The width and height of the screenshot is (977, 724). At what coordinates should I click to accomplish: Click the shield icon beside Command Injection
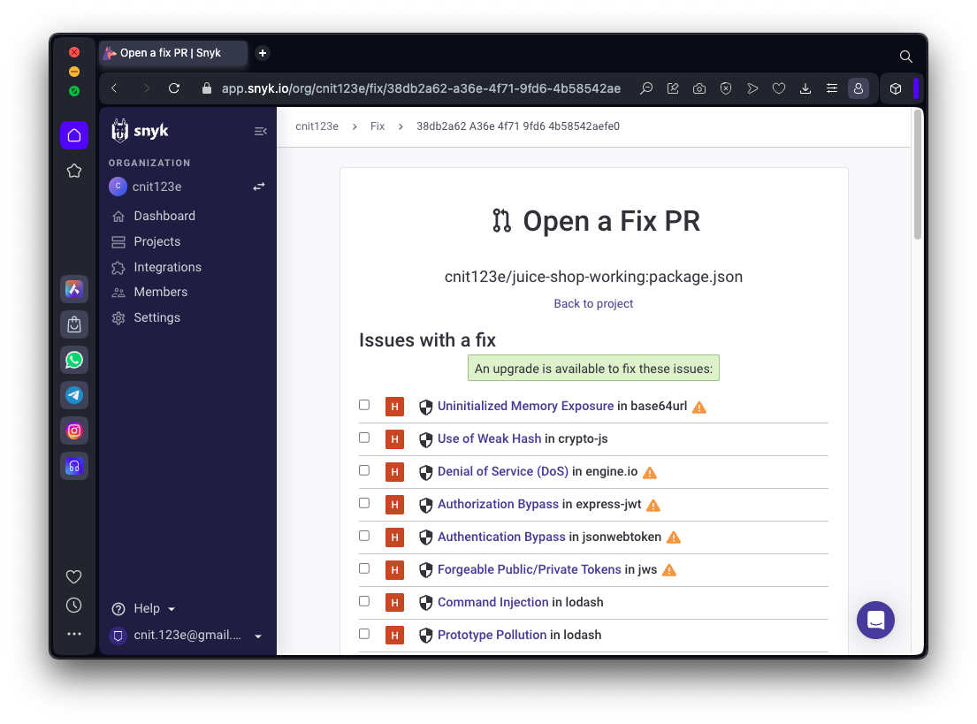[425, 603]
